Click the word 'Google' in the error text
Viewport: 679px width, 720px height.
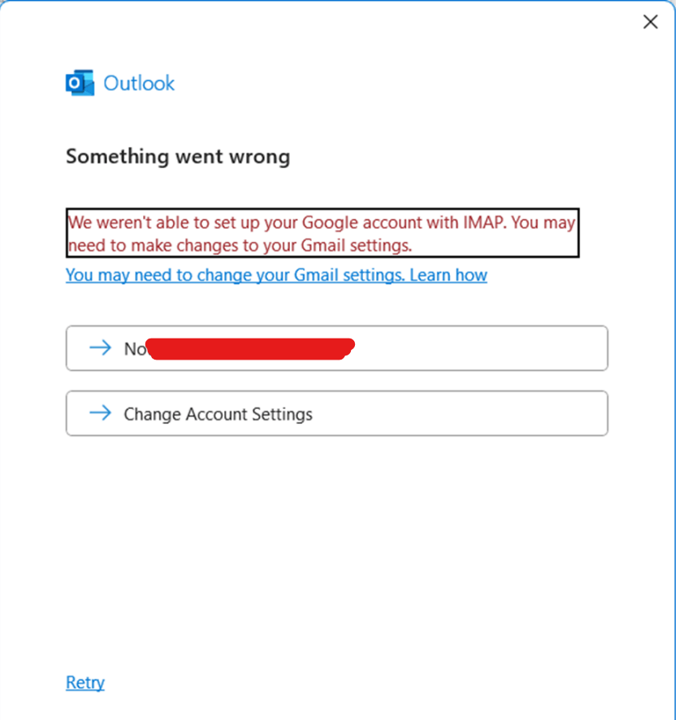(x=330, y=222)
